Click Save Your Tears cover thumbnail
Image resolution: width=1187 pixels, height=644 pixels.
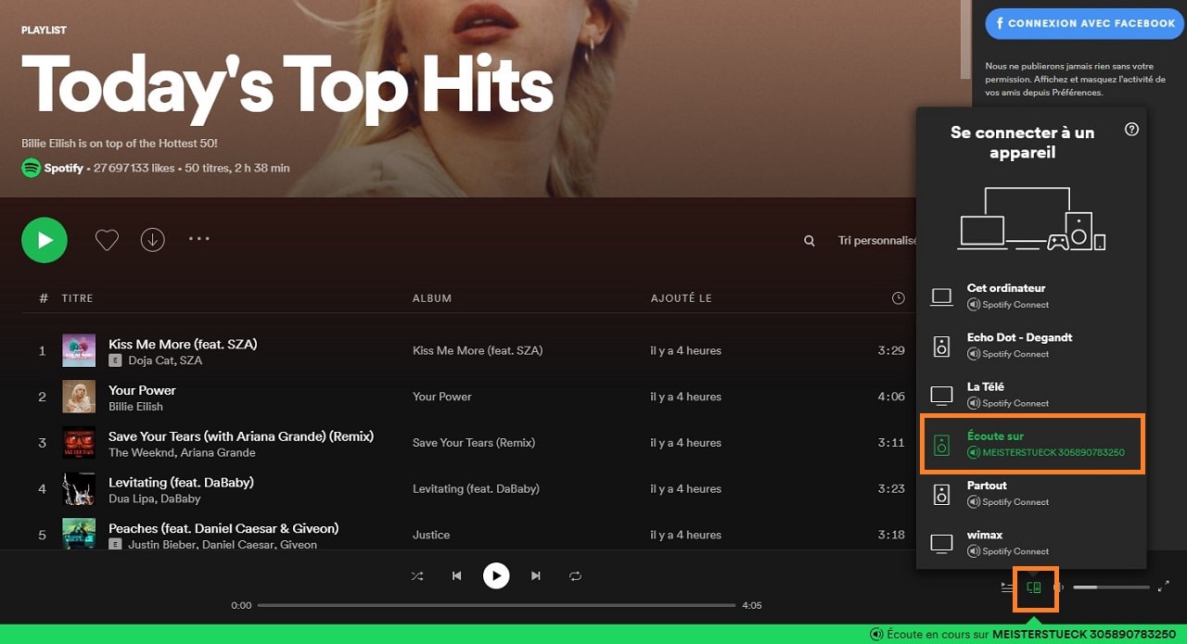79,443
